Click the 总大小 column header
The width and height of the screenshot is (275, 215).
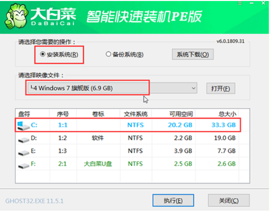[x=227, y=114]
